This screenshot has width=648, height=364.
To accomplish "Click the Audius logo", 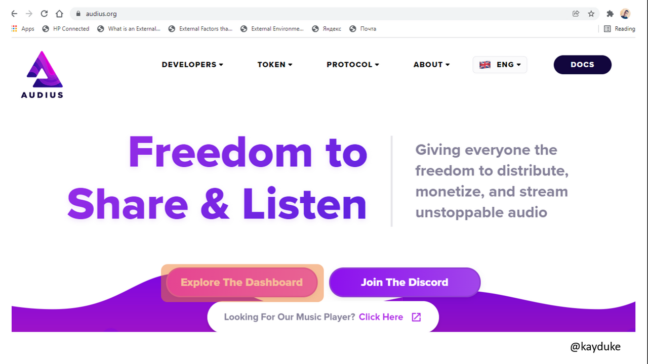I will tap(43, 74).
